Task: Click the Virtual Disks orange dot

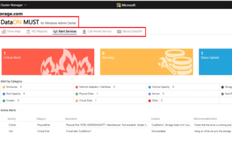Action: (x=77, y=101)
